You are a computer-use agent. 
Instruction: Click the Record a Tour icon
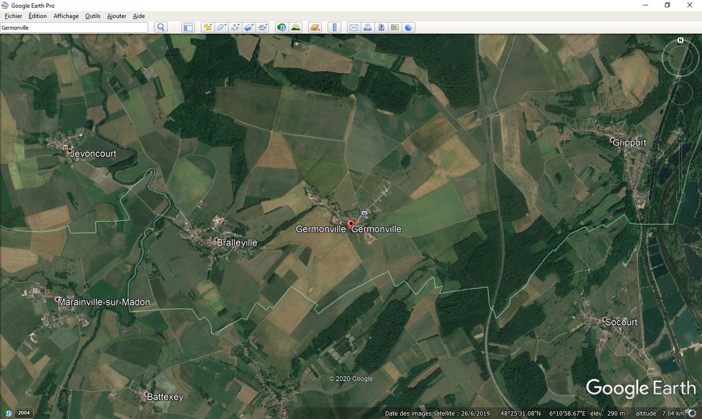[262, 27]
